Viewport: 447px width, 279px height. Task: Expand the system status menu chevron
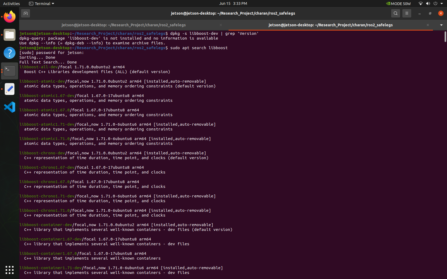coord(442,3)
